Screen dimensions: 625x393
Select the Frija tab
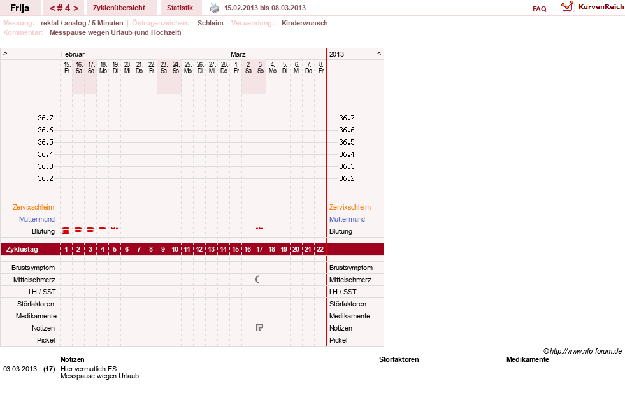tap(20, 8)
